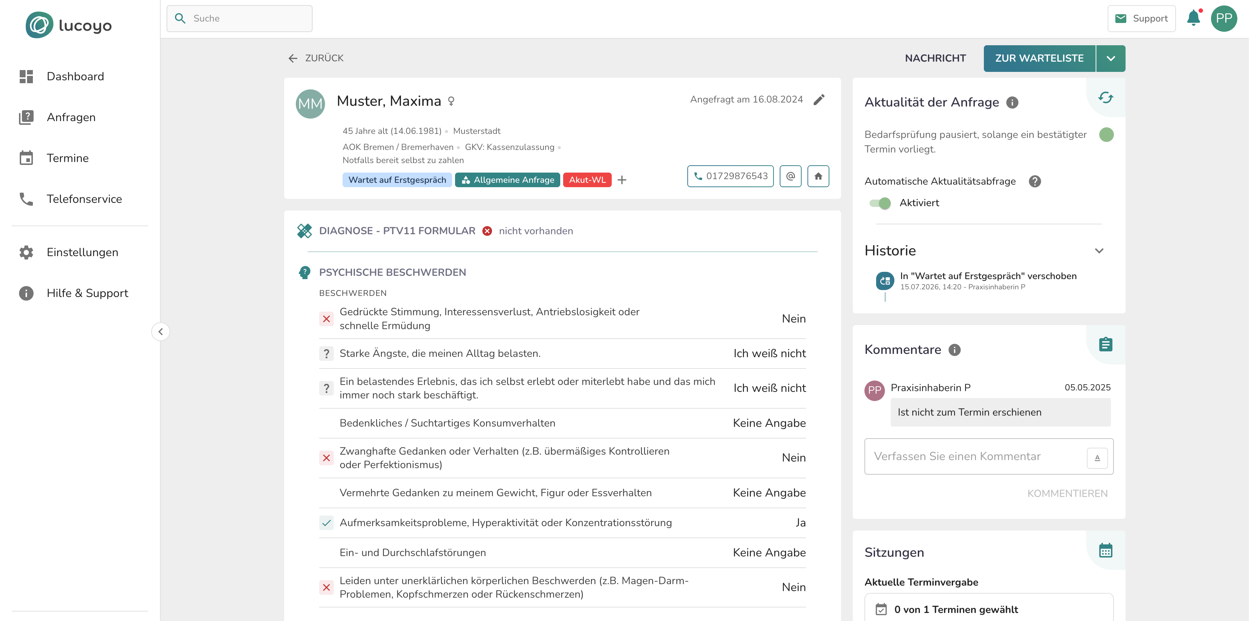1249x621 pixels.
Task: Open the Sitzungen calendar icon
Action: tap(1105, 550)
